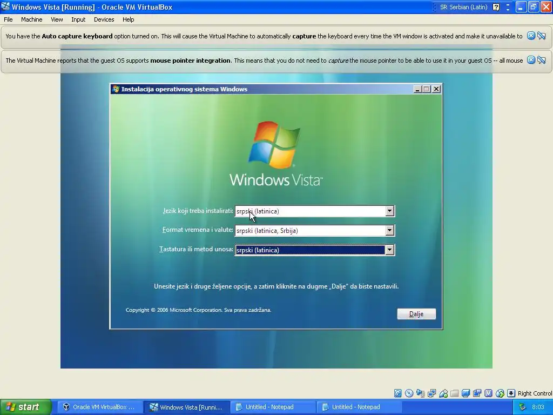553x415 pixels.
Task: Click the language bar help icon
Action: [496, 7]
